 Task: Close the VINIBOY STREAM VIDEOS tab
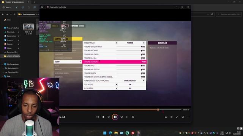tap(28, 2)
